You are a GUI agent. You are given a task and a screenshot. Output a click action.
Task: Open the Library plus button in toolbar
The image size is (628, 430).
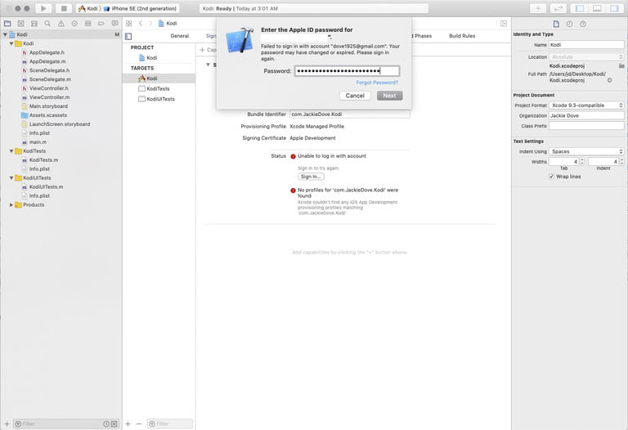pos(538,8)
